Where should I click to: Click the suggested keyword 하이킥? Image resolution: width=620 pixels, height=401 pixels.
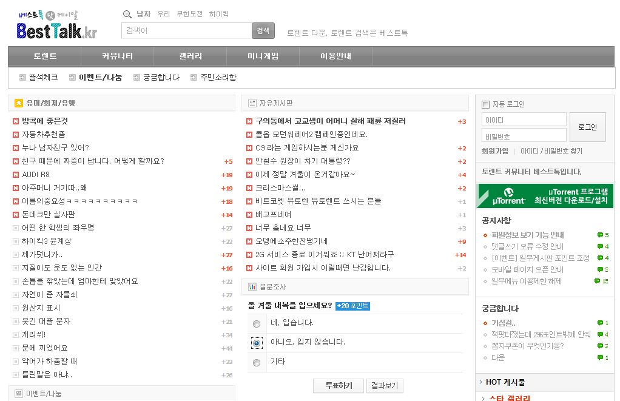point(218,14)
